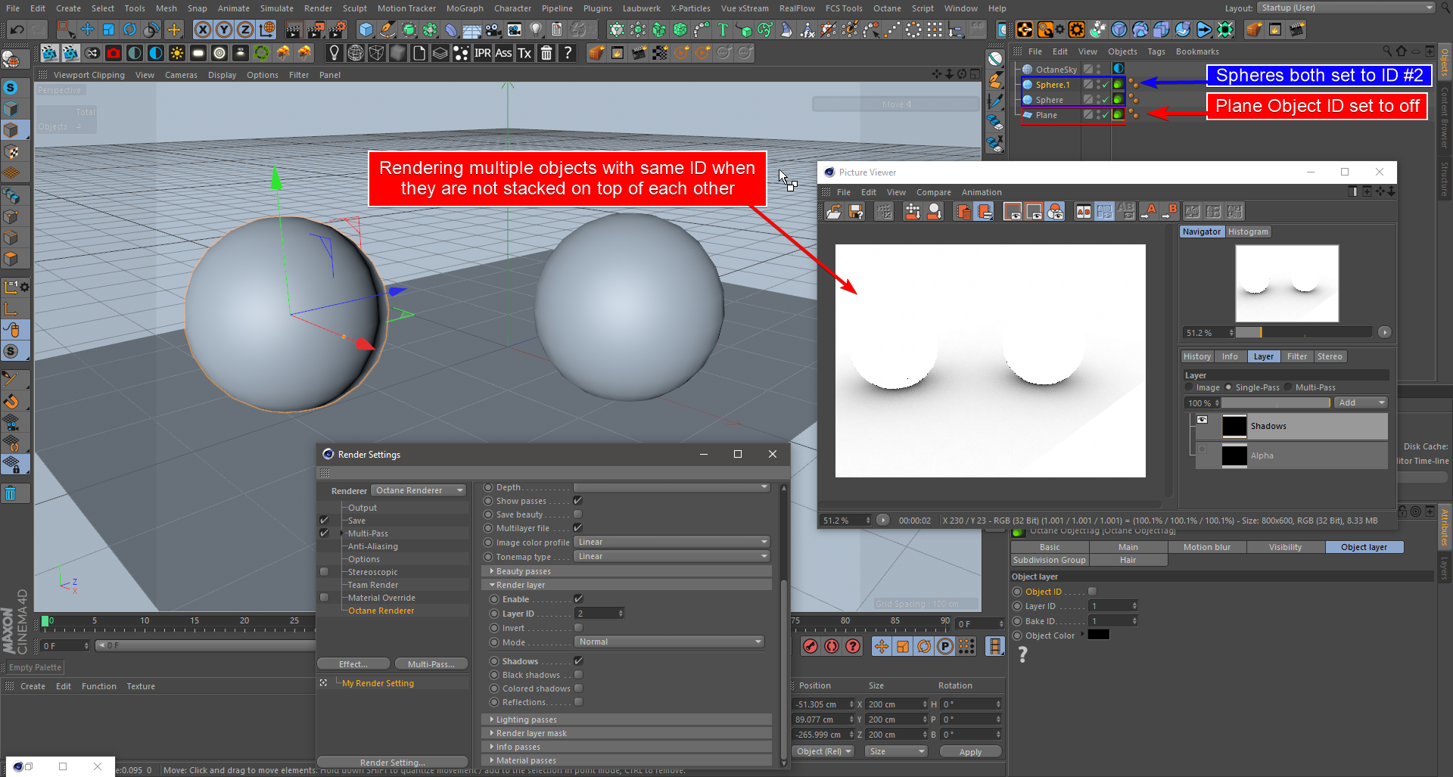The width and height of the screenshot is (1453, 777).
Task: Toggle the Z axis lock
Action: [245, 30]
